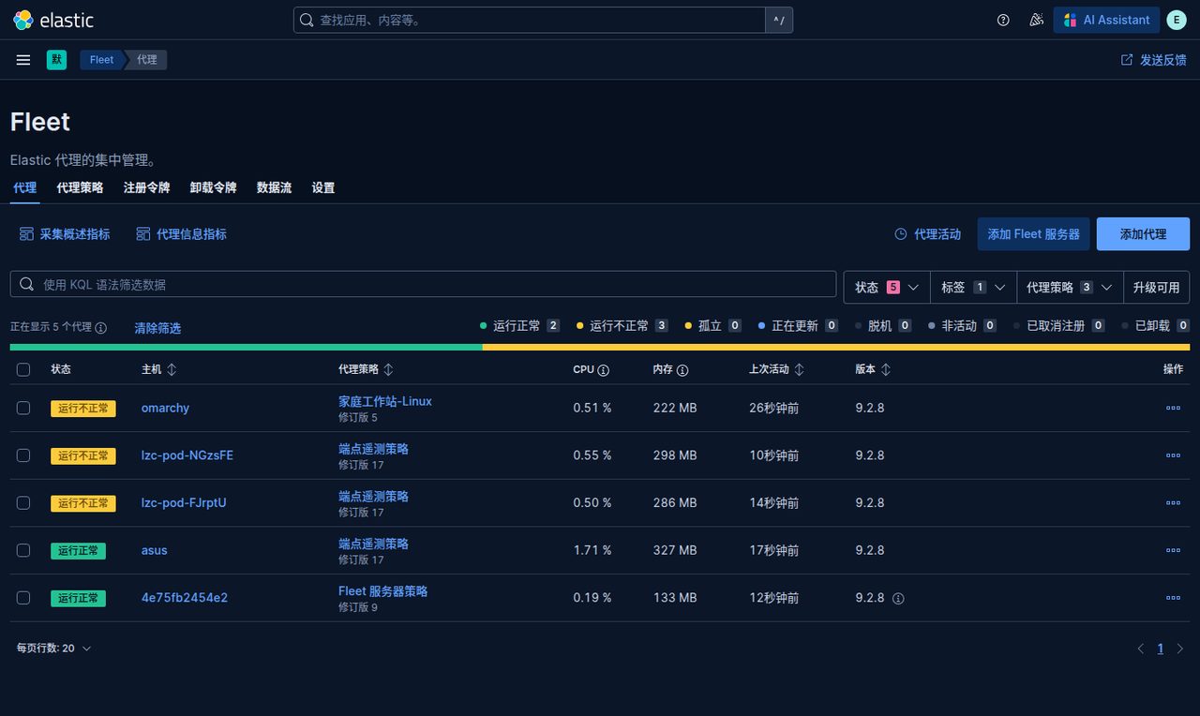Sort by host column arrows
Image resolution: width=1200 pixels, height=716 pixels.
click(172, 370)
